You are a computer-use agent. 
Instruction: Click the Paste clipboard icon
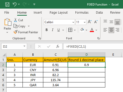click(8, 22)
